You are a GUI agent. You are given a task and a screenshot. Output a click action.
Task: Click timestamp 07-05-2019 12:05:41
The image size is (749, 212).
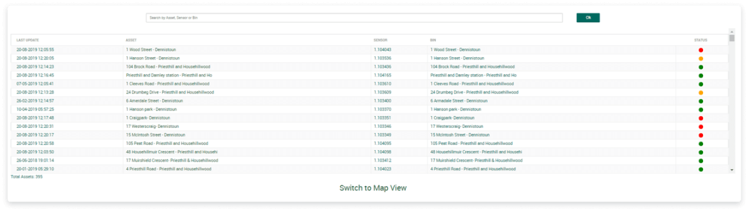pyautogui.click(x=35, y=84)
